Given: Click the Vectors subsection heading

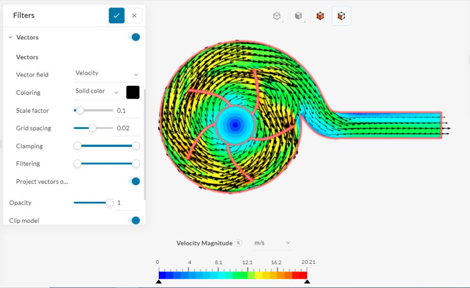Looking at the screenshot, I should [27, 57].
